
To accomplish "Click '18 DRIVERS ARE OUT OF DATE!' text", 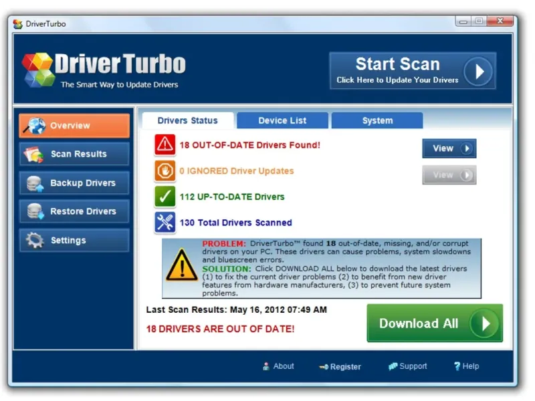I will tap(221, 329).
